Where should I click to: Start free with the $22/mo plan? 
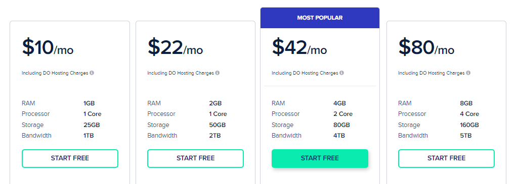click(196, 158)
